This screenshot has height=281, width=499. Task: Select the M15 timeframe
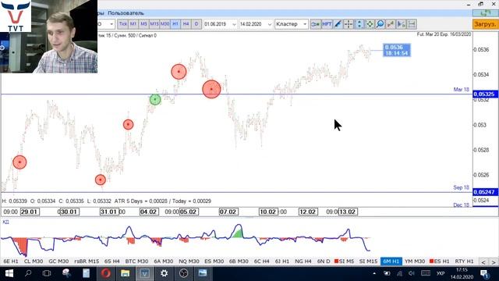154,24
